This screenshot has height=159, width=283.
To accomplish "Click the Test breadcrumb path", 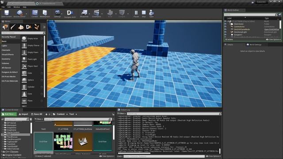I will (x=72, y=114).
